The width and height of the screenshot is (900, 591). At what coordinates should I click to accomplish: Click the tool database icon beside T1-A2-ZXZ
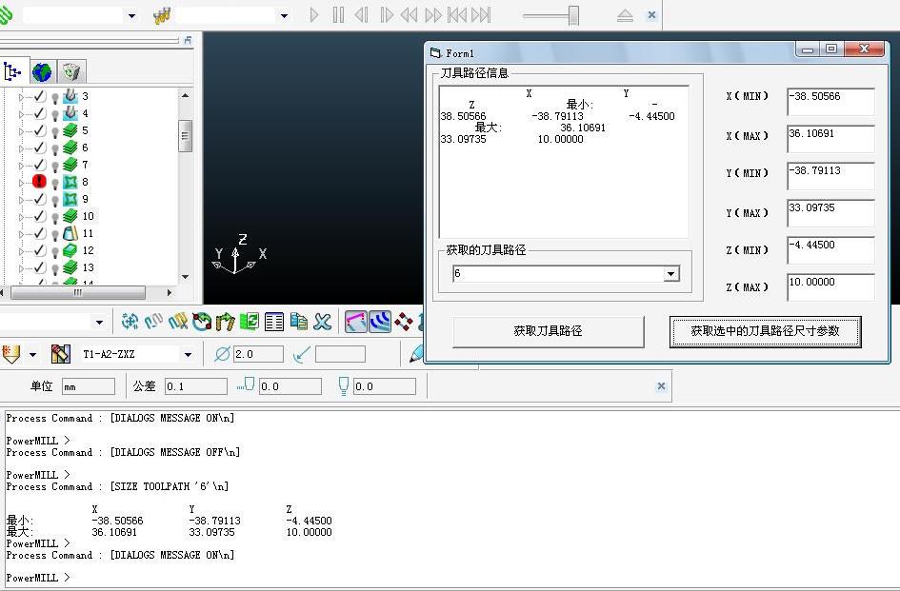(60, 354)
